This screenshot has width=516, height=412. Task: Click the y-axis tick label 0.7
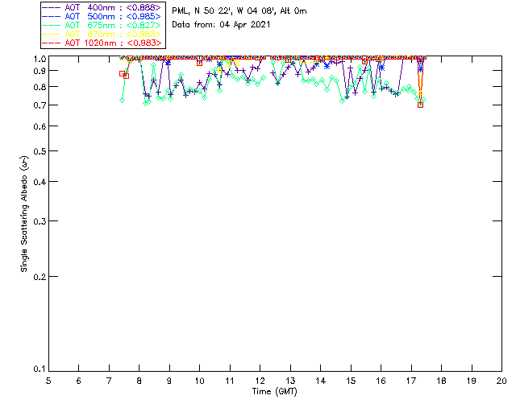(x=40, y=105)
